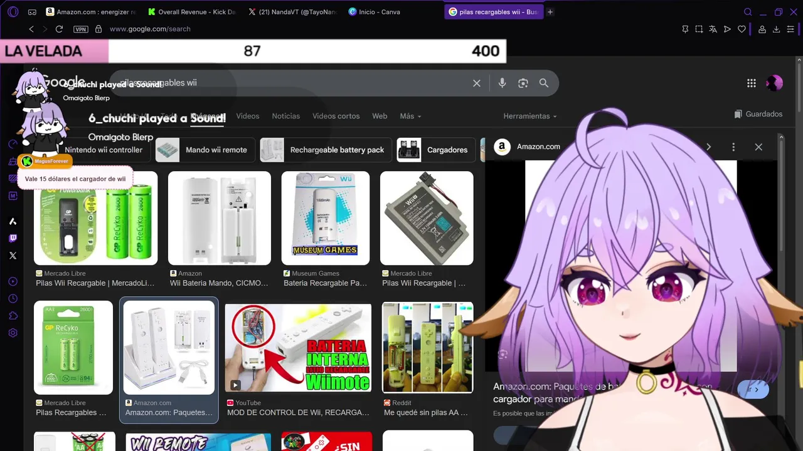Take a snapshot with the capture icon
This screenshot has height=451, width=803.
699,29
